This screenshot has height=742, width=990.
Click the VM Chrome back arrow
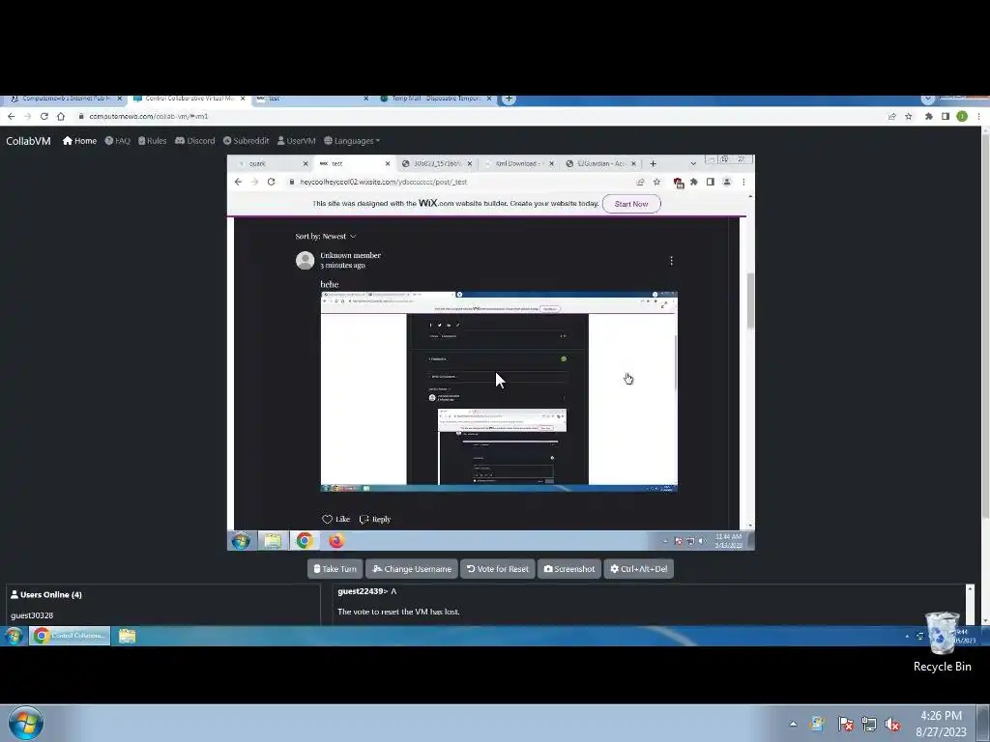coord(238,182)
